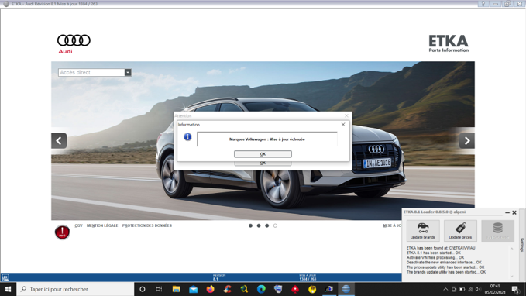The height and width of the screenshot is (296, 526).
Task: Close the Information dialog with X
Action: pyautogui.click(x=343, y=125)
